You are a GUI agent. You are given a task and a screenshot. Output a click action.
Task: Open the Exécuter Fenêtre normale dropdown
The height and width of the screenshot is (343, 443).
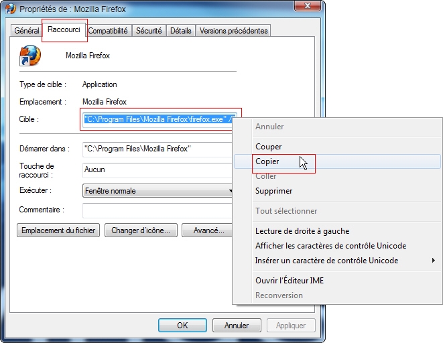point(157,191)
